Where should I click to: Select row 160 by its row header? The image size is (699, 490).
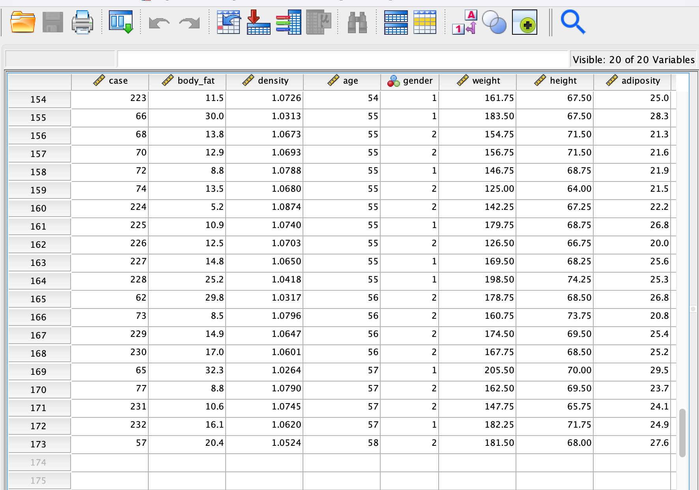click(39, 208)
